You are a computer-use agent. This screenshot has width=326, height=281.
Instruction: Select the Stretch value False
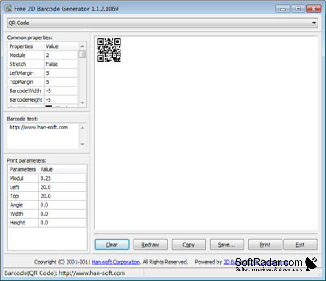point(61,64)
